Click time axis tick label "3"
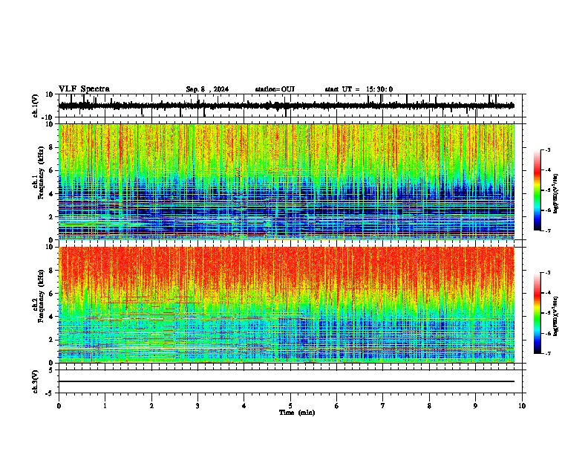Screen dimensions: 588x455 click(x=197, y=406)
